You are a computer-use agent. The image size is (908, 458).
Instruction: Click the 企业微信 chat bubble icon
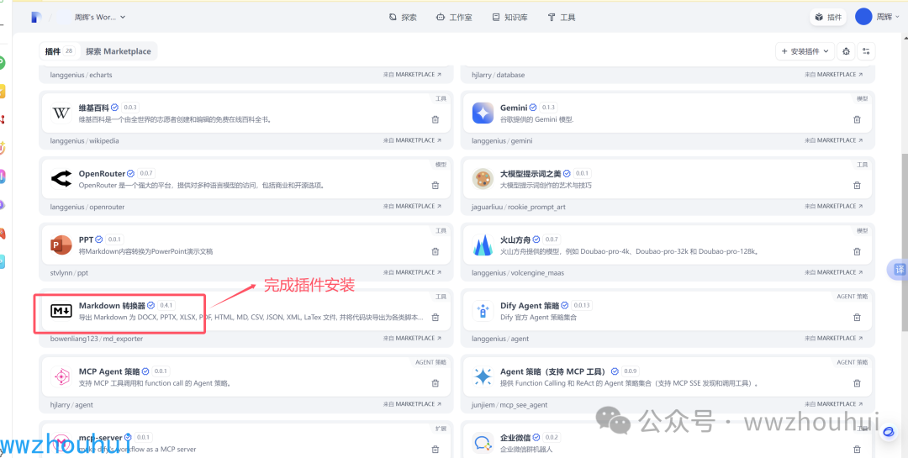pyautogui.click(x=483, y=443)
